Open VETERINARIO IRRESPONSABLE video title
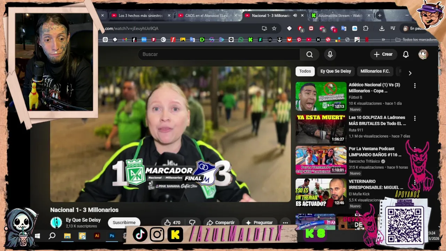 [x=376, y=184]
